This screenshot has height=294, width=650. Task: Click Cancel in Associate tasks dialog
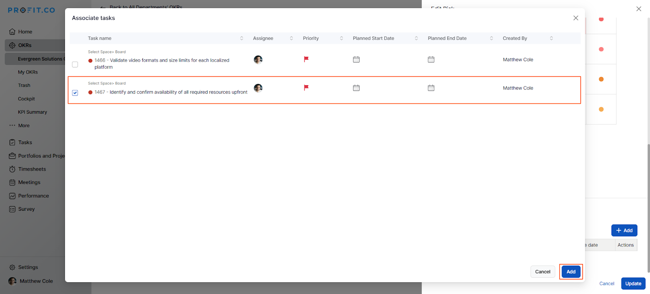click(543, 272)
